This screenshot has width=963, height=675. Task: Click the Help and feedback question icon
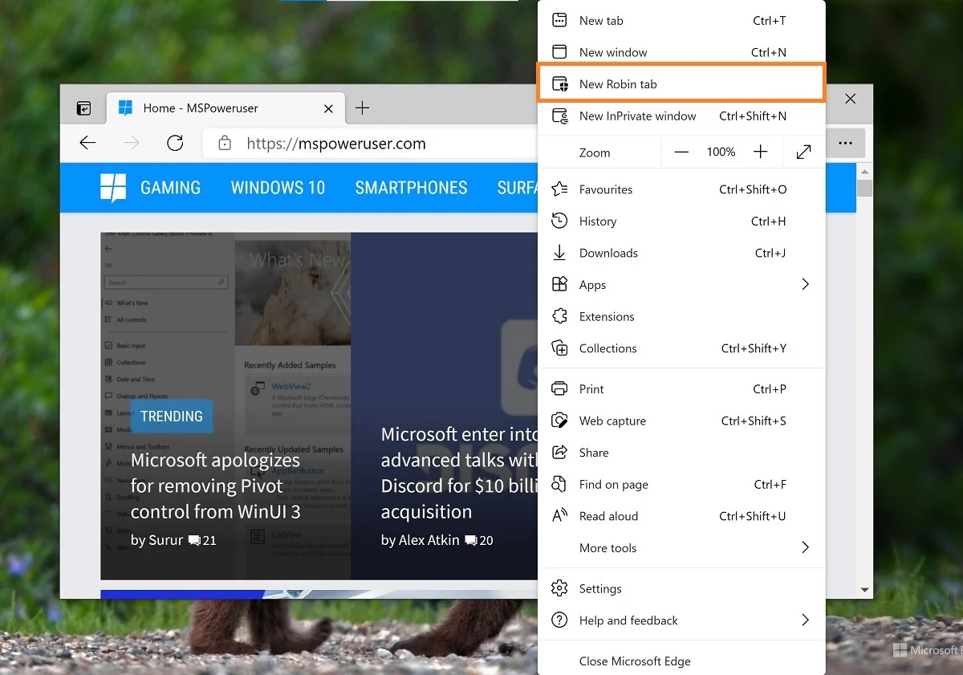(x=559, y=620)
